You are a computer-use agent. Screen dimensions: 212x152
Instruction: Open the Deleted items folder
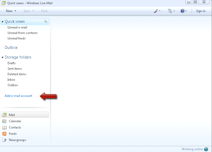pyautogui.click(x=17, y=74)
